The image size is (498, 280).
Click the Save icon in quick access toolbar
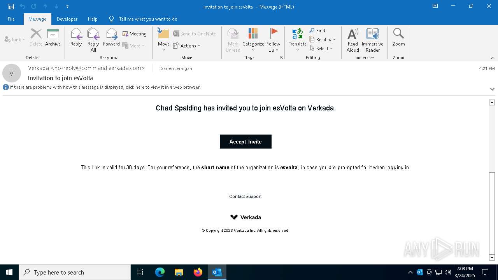tap(11, 7)
